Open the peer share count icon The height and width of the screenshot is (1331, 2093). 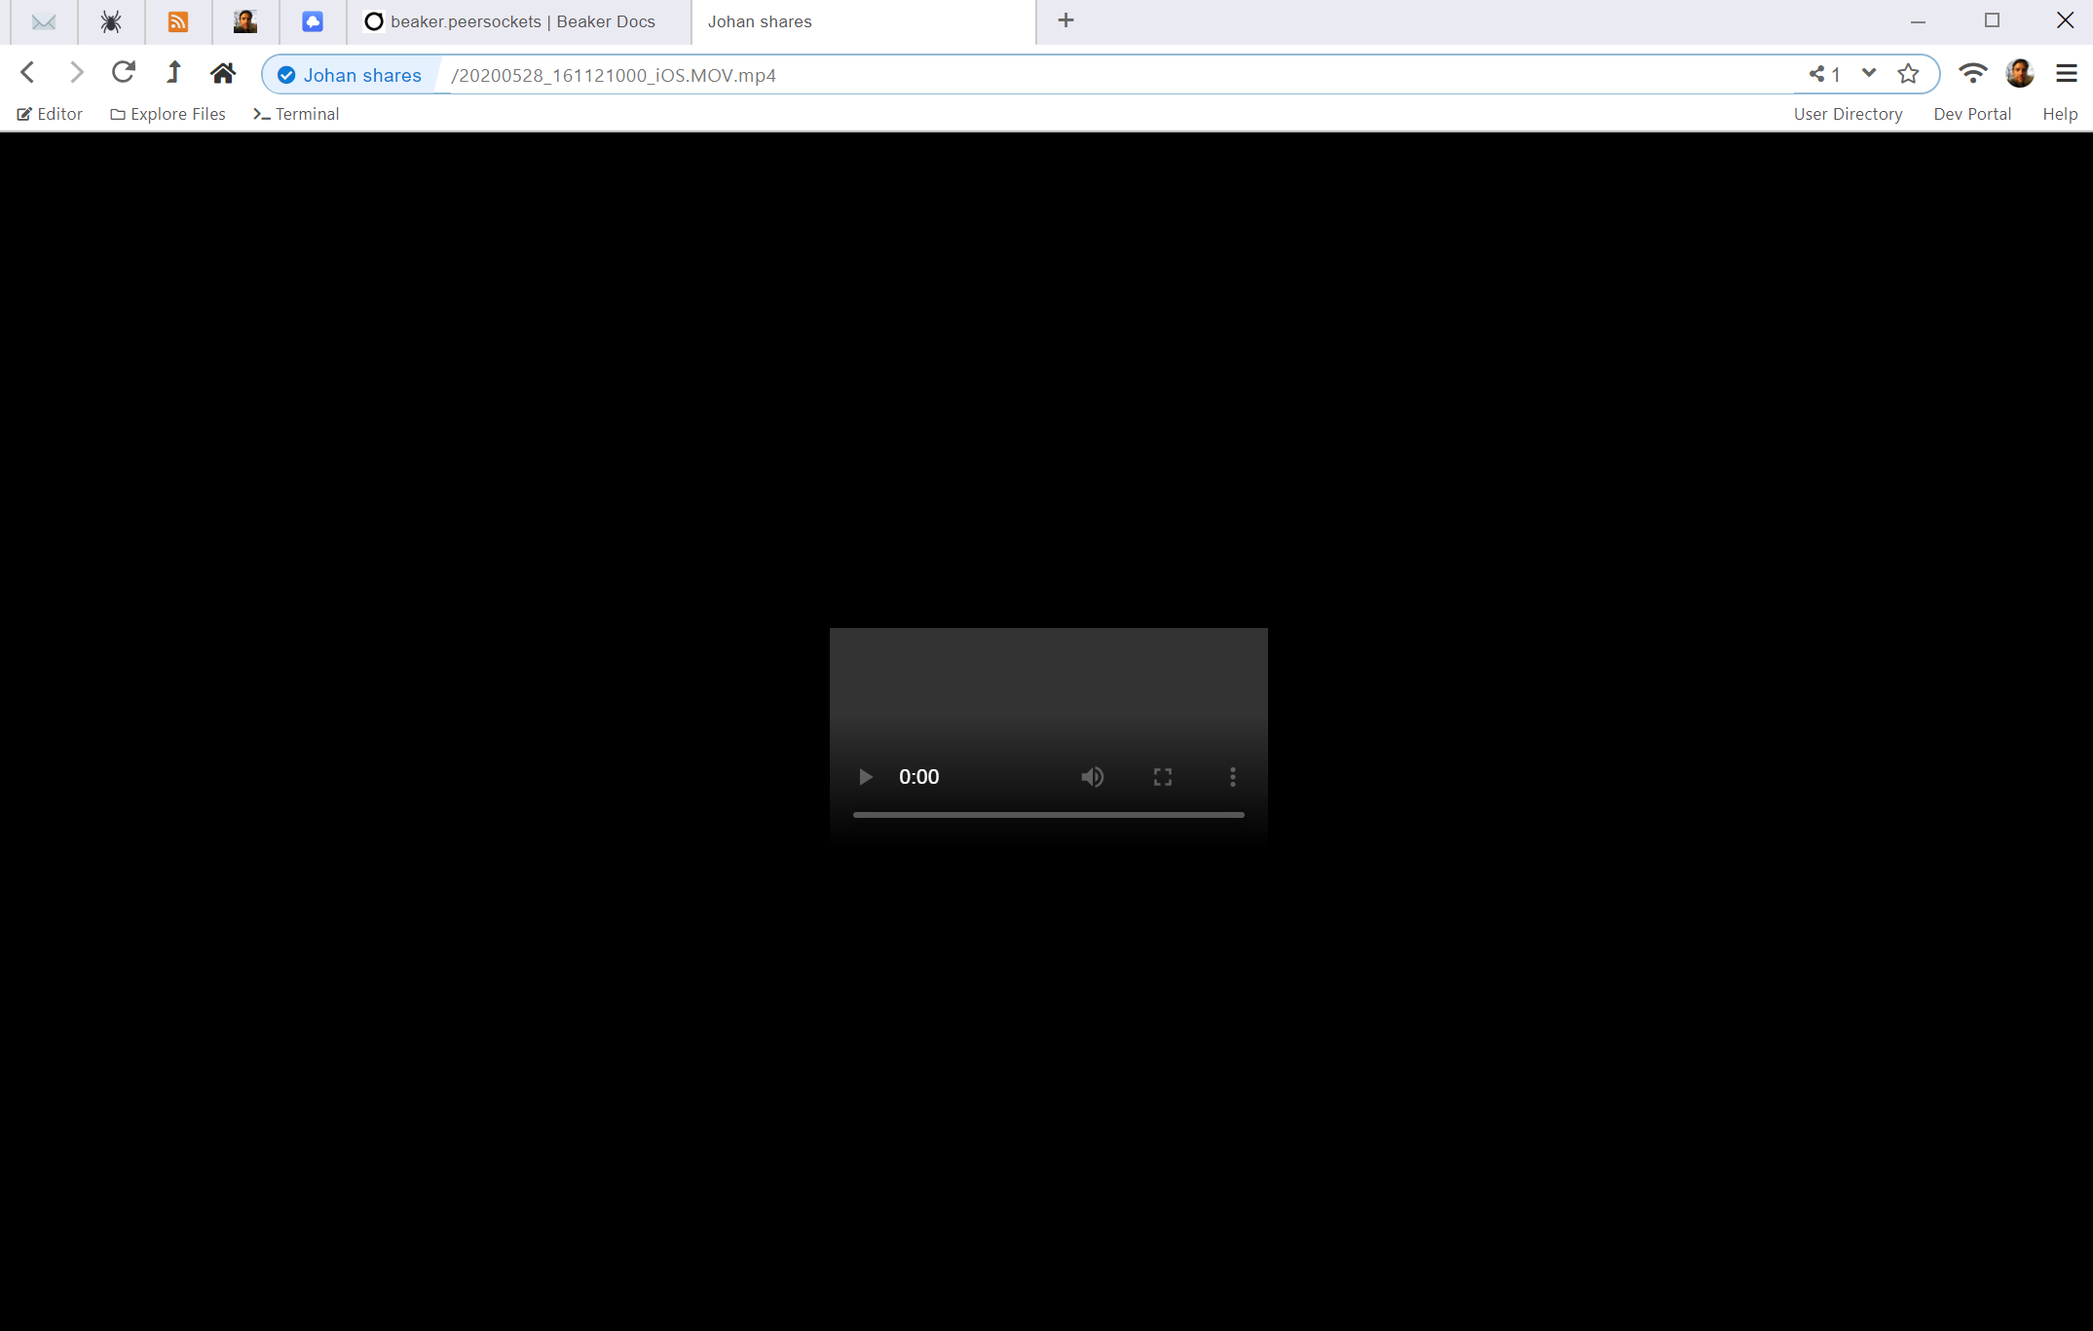pos(1824,74)
